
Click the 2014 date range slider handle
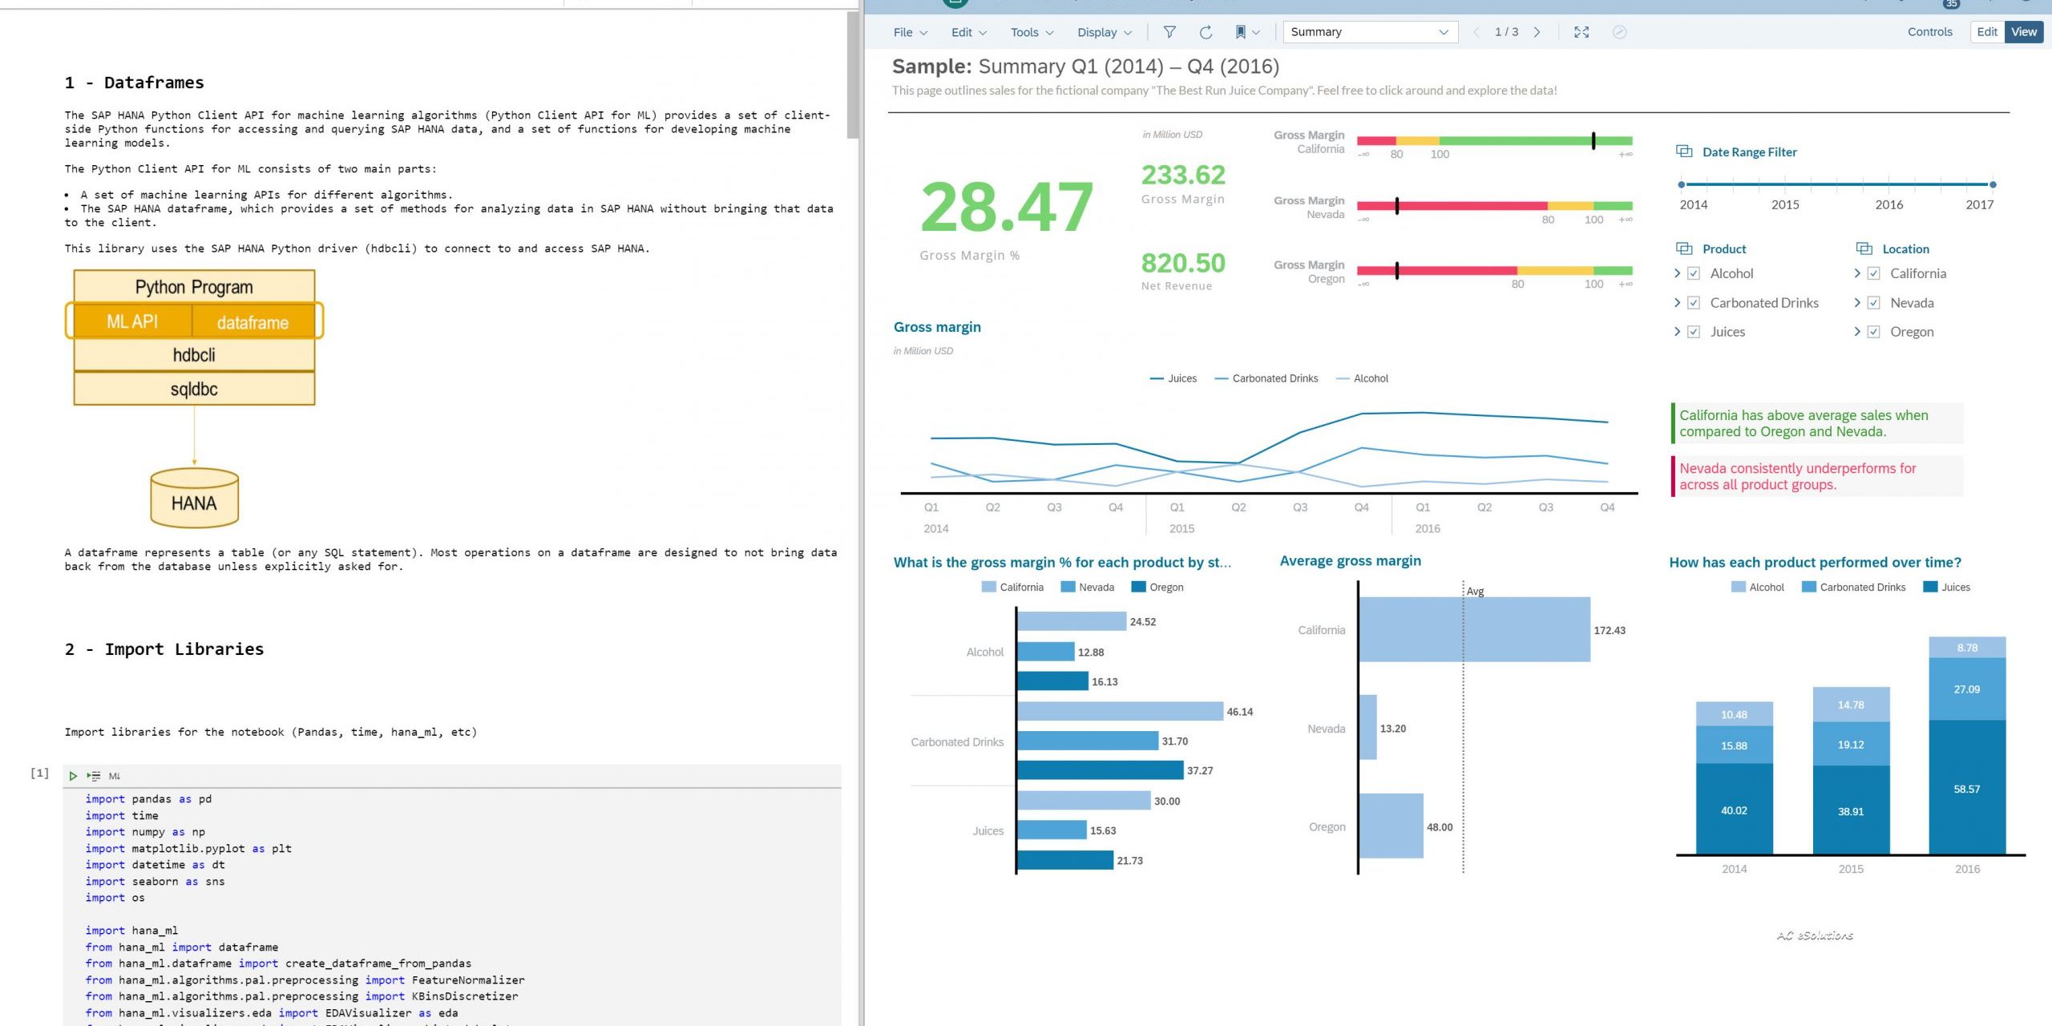1681,184
